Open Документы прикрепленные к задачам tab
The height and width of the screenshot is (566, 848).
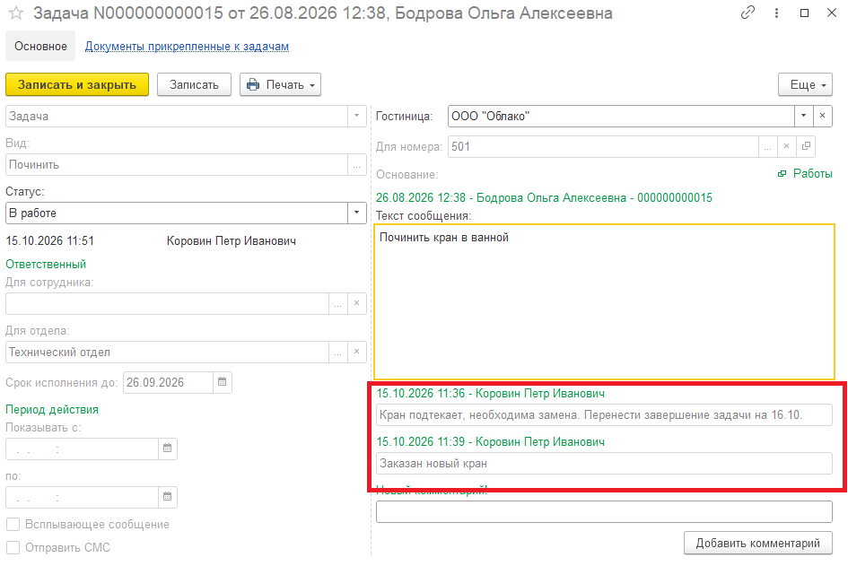pos(187,47)
